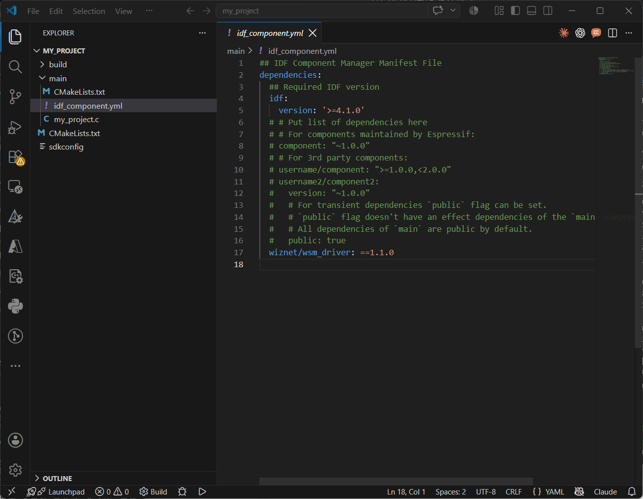The width and height of the screenshot is (643, 499).
Task: Open the Explorer view in activity bar
Action: (x=15, y=36)
